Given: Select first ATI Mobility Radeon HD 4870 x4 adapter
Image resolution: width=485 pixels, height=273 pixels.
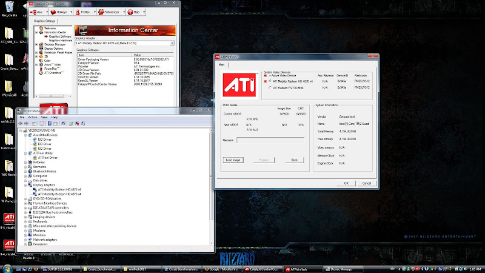Looking at the screenshot, I should pos(59,189).
